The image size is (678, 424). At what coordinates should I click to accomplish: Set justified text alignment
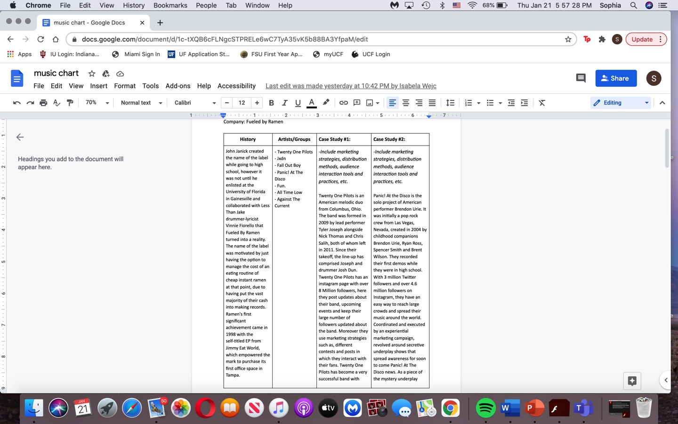(432, 103)
